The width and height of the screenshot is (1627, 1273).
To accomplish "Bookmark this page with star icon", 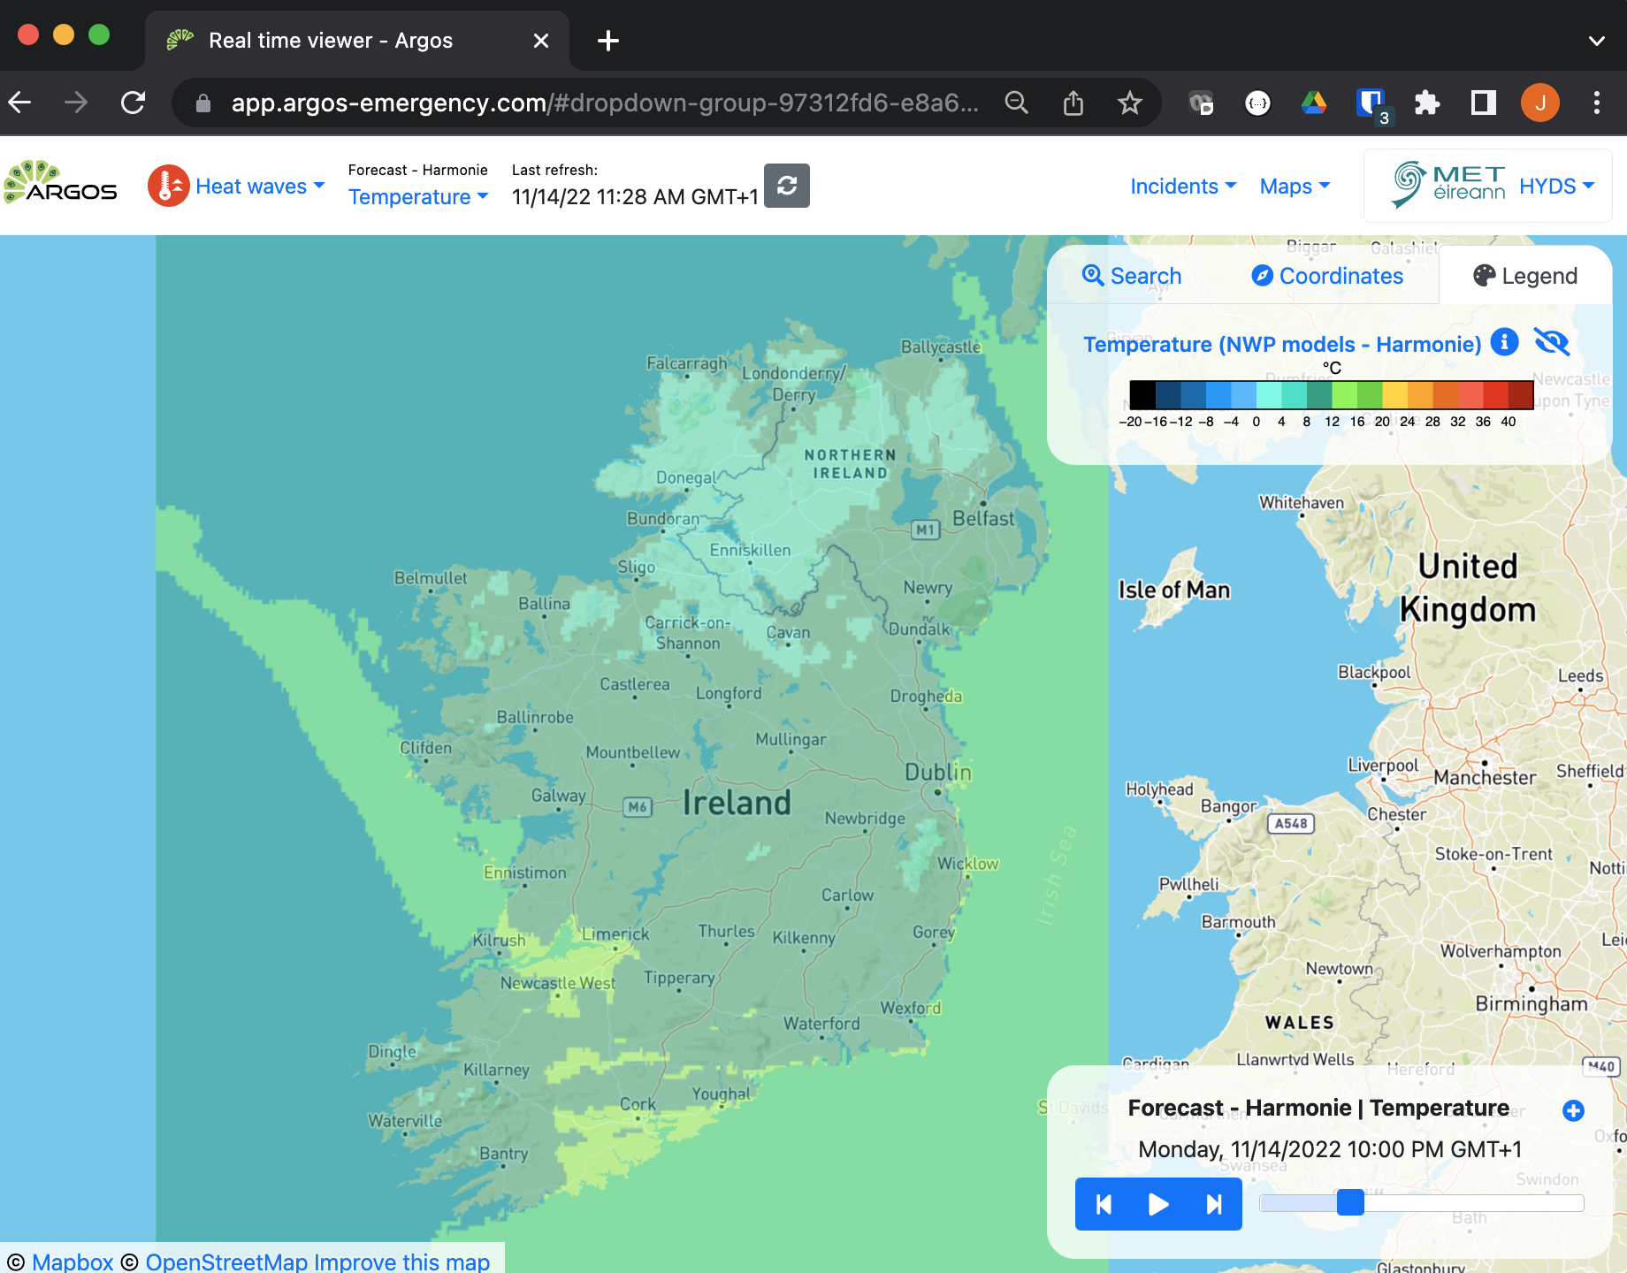I will [1130, 103].
